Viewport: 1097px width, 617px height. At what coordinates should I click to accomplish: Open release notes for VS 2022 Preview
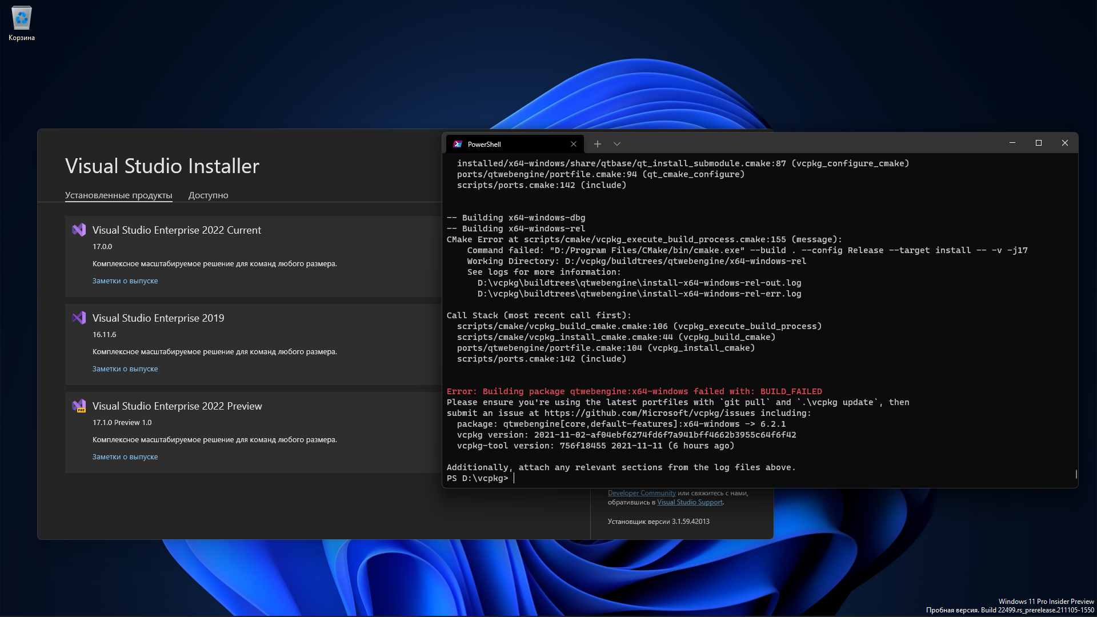(x=125, y=457)
